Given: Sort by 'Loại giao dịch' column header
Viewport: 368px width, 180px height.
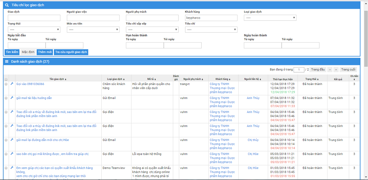Looking at the screenshot, I should (116, 79).
